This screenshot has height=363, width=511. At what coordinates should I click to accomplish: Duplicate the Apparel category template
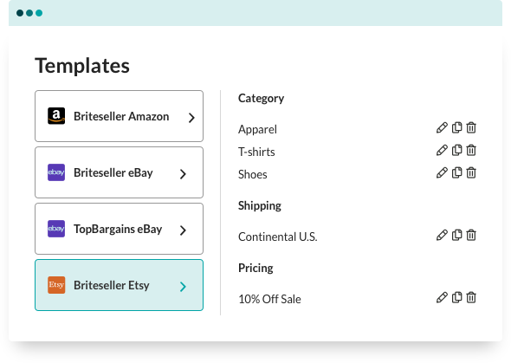[457, 127]
